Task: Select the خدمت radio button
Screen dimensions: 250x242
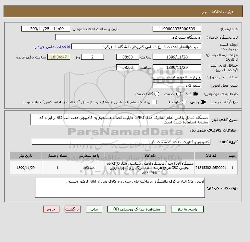Action: [179, 94]
